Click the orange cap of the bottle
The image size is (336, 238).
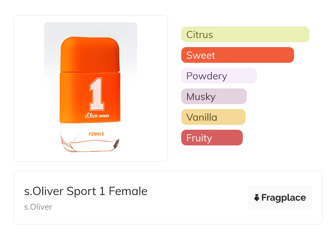click(90, 54)
